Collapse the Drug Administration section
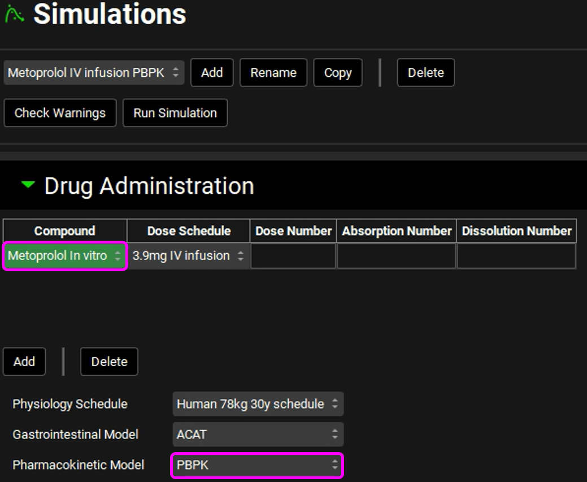Screen dimensions: 587x482 coord(28,185)
